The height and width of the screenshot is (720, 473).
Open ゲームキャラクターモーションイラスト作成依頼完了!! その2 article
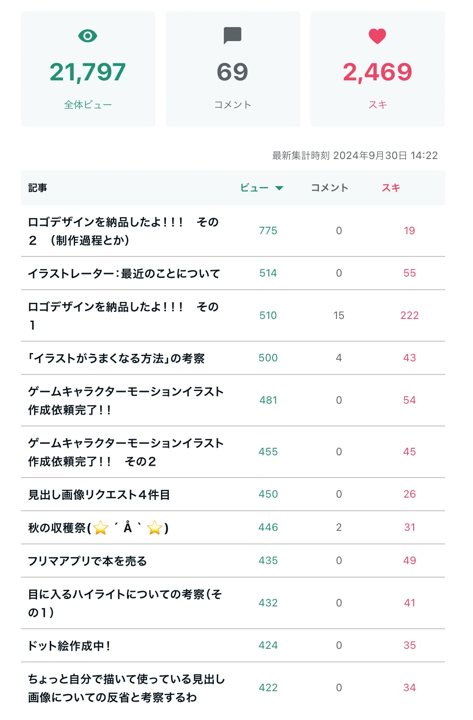[x=126, y=452]
